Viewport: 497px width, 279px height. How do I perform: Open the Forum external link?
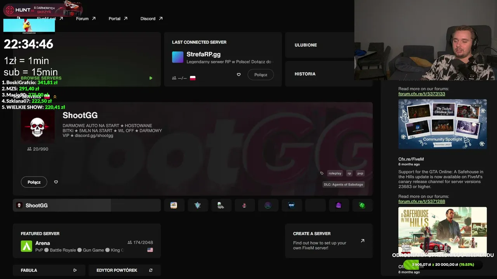click(x=85, y=19)
